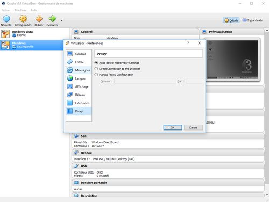269x202 pixels.
Task: Open Langue preferences category
Action: pos(79,78)
